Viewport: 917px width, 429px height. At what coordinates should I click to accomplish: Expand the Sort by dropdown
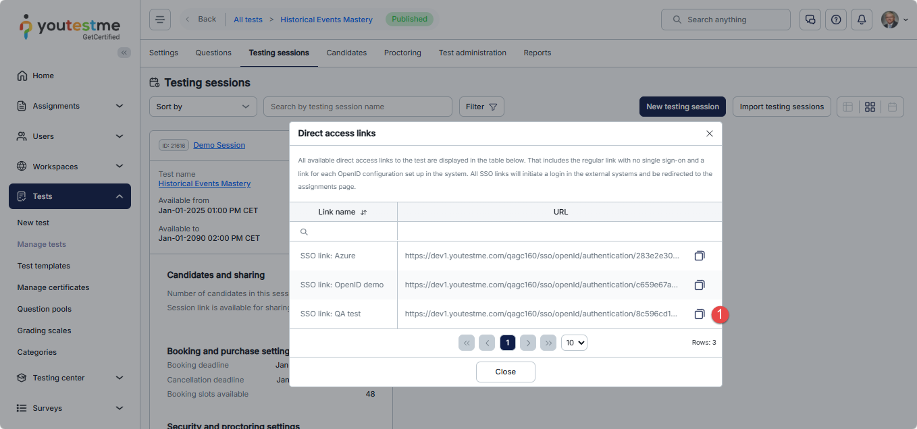[203, 107]
